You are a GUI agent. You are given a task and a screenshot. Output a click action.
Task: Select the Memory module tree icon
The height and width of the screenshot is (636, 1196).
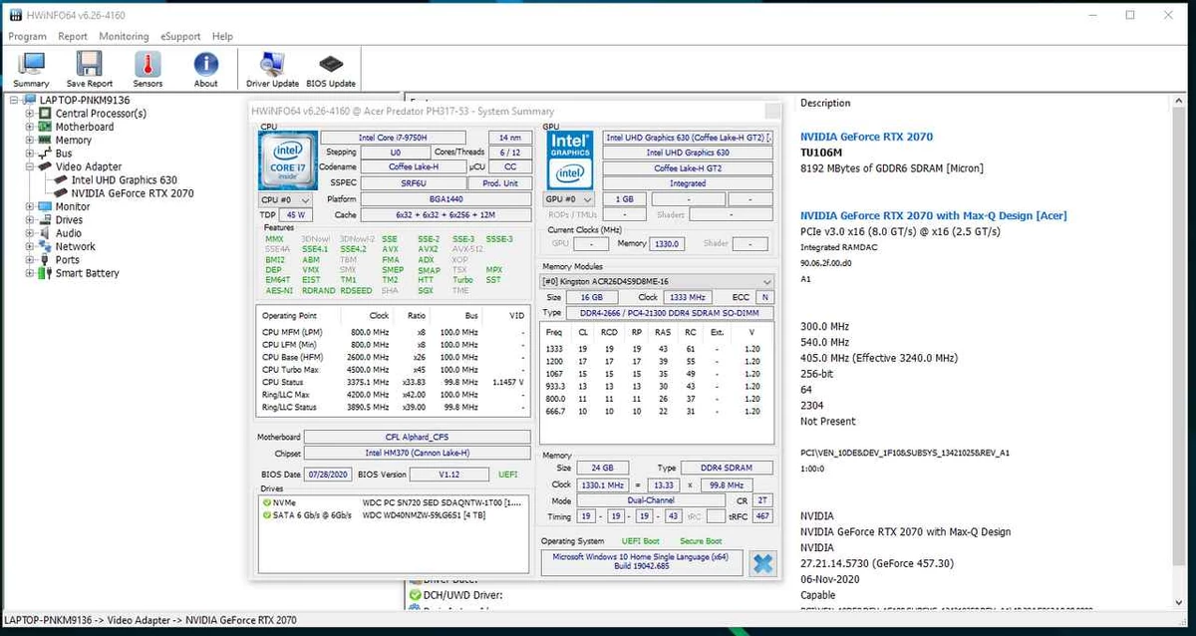[45, 141]
